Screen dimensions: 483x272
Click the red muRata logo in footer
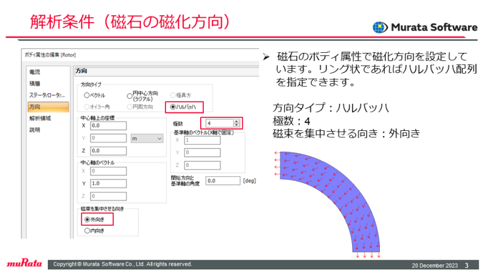[23, 263]
